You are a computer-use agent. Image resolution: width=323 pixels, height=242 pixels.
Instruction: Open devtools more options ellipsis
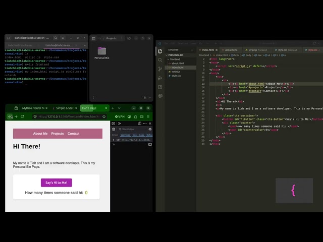145,124
